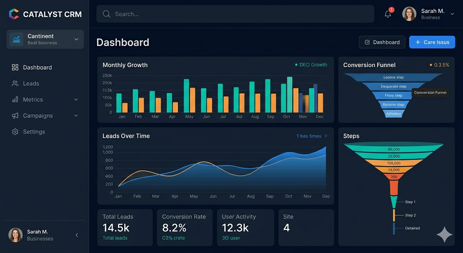Open the Conversion Rate 8.2% card
The image size is (463, 253).
point(184,227)
